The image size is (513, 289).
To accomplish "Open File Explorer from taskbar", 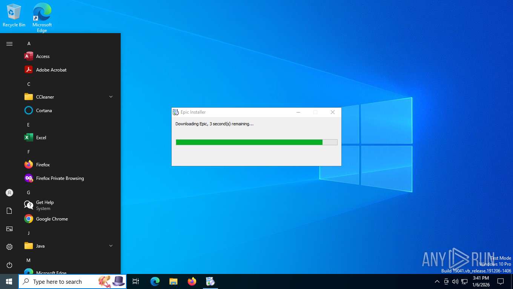I will coord(174,281).
